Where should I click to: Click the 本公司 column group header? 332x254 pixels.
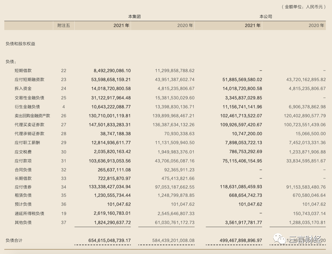(x=266, y=16)
